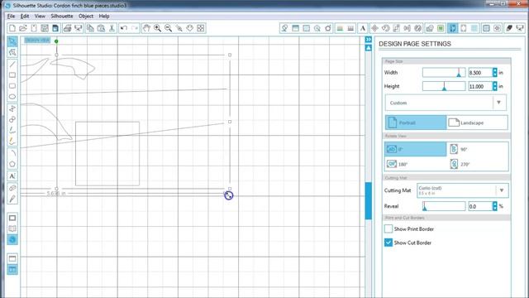Open the Move window from the top toolbar
This screenshot has height=298, width=529.
[x=374, y=28]
